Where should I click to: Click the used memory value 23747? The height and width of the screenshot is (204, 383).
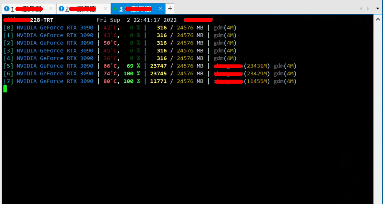(x=158, y=66)
